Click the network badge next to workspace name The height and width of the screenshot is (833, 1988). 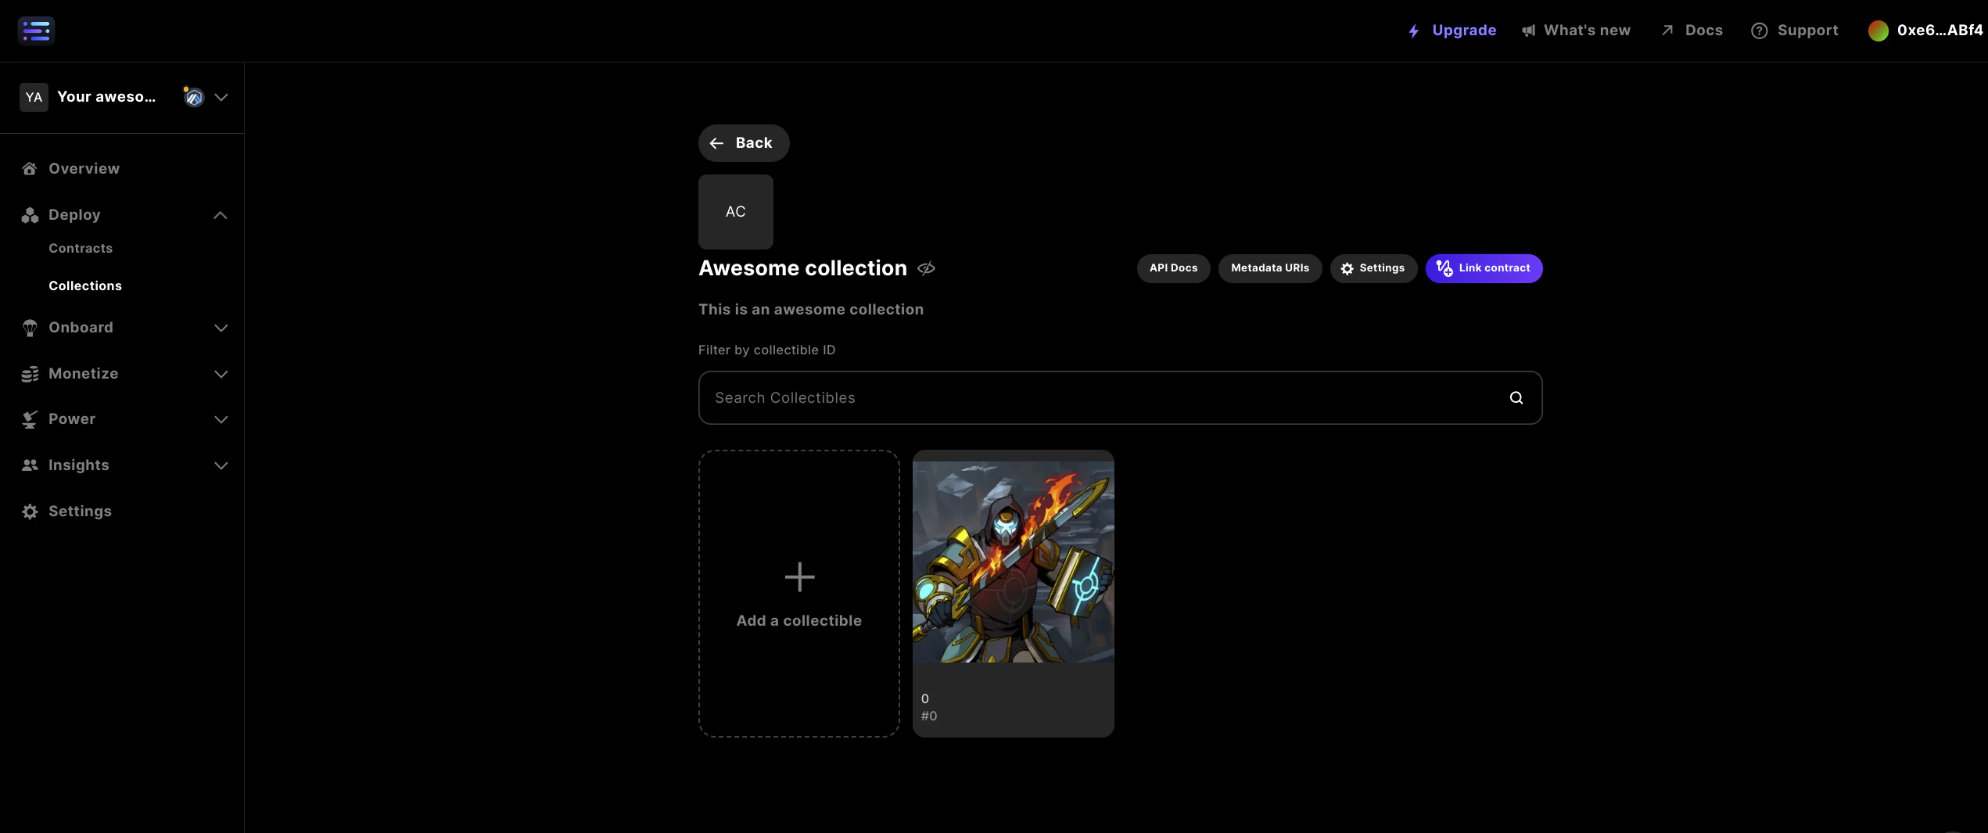click(193, 97)
